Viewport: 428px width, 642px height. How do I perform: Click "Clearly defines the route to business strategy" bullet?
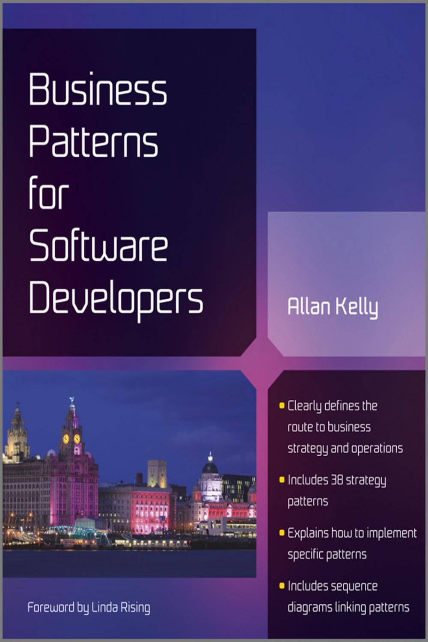pos(341,427)
